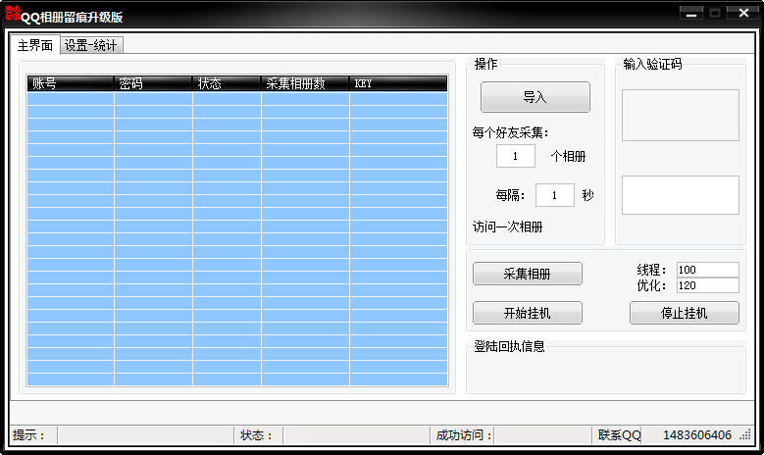This screenshot has width=764, height=455.
Task: Minimize the QQ相册留痕升级版 window
Action: coord(690,13)
